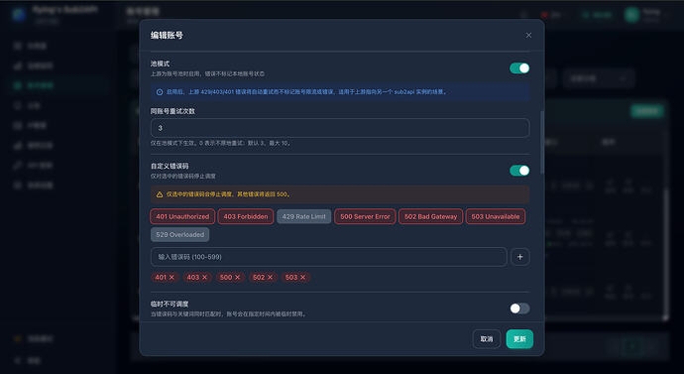The width and height of the screenshot is (684, 374).
Task: Select the 502 Bad Gateway chip
Action: tap(430, 216)
